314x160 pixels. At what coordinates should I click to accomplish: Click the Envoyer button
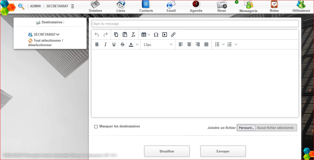pyautogui.click(x=223, y=151)
